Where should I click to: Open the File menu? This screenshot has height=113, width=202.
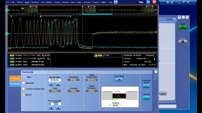(8, 2)
